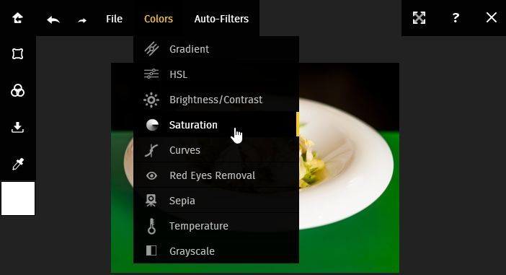Click the white foreground color swatch

(x=18, y=198)
